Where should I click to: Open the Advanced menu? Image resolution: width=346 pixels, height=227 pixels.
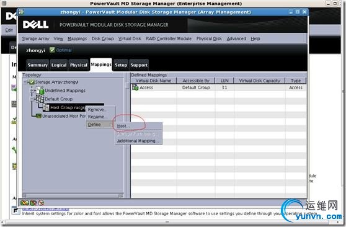[x=236, y=38]
